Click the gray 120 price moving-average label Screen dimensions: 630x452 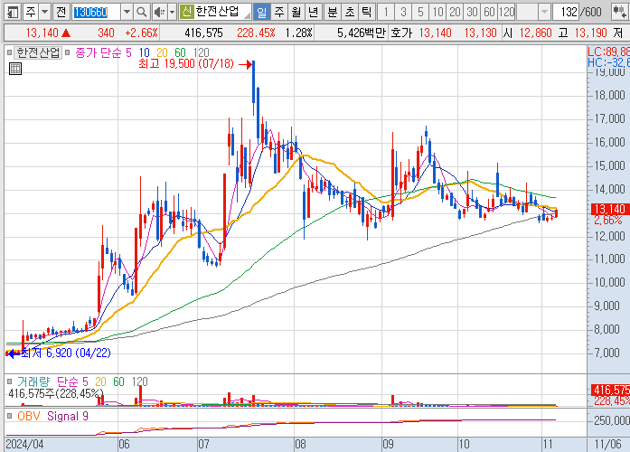pyautogui.click(x=201, y=52)
